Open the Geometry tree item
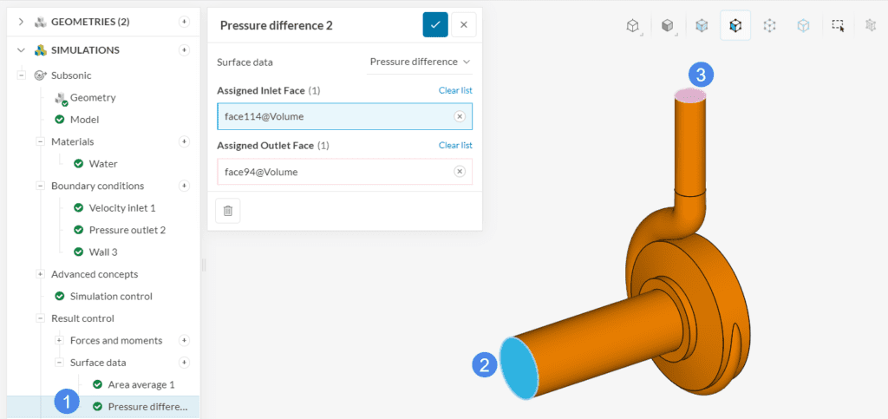 [x=93, y=97]
